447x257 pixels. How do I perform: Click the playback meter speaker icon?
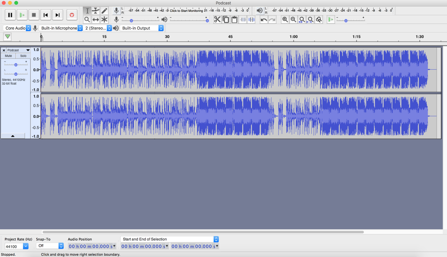tap(260, 11)
